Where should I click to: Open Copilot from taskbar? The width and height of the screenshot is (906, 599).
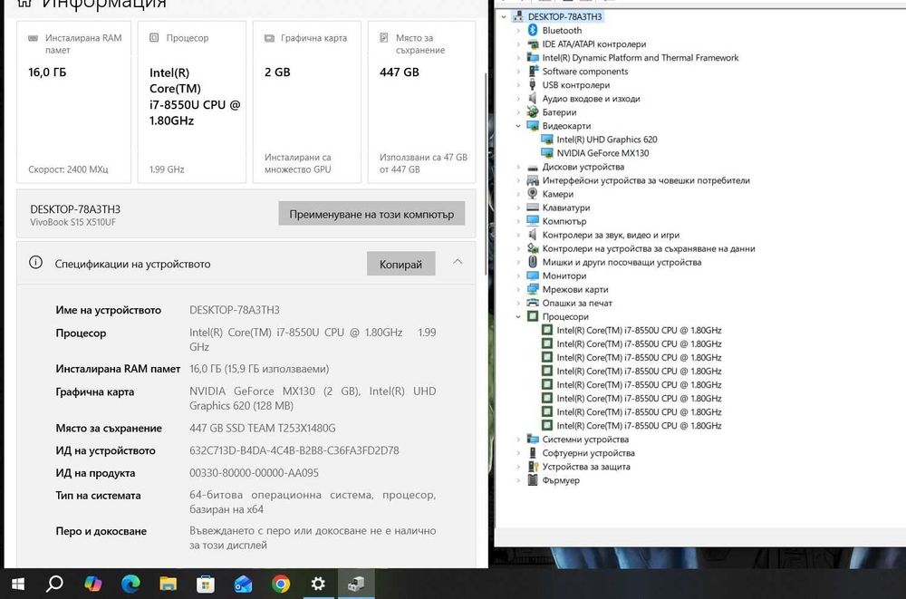click(x=92, y=584)
